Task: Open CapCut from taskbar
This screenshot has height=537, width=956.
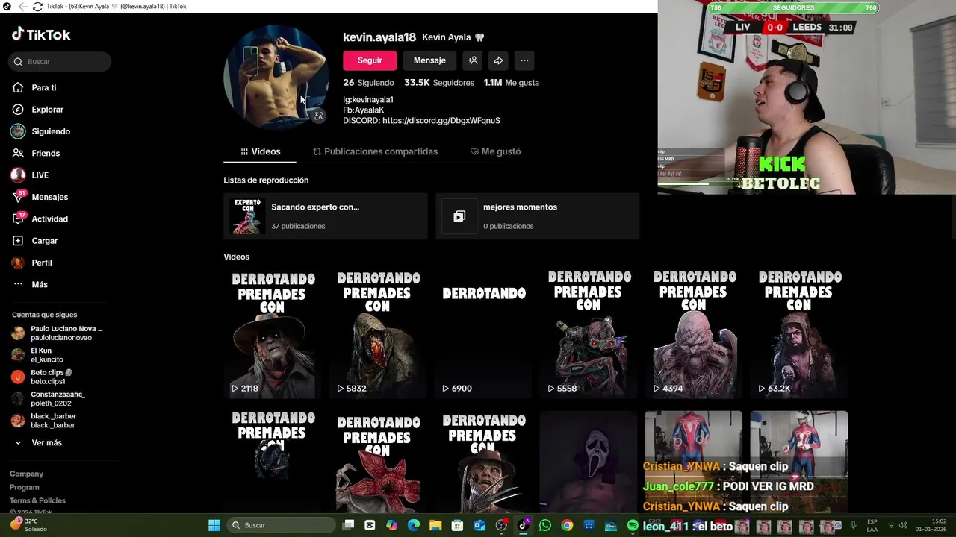Action: [x=370, y=525]
